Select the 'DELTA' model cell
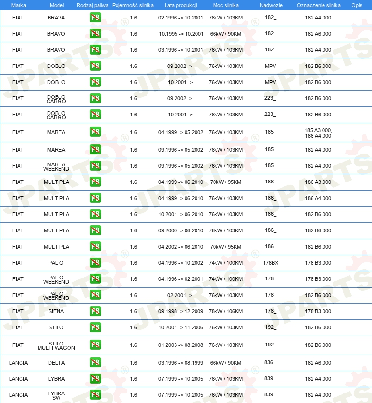The height and width of the screenshot is (403, 372). pyautogui.click(x=56, y=363)
